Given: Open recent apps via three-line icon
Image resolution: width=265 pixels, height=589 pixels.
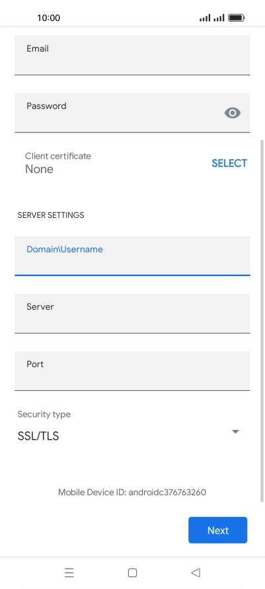Looking at the screenshot, I should pos(69,572).
